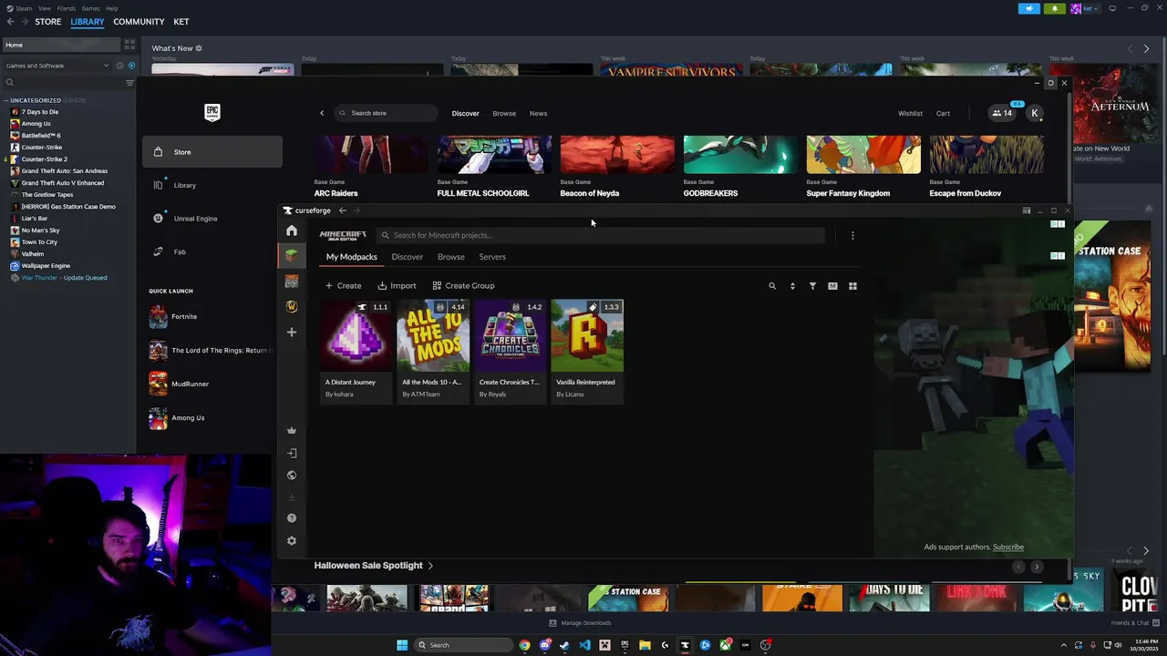Open Epic Wishlist link
Screen dimensions: 1167x656
click(910, 114)
